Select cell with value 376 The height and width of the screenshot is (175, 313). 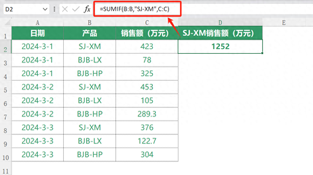pos(147,128)
